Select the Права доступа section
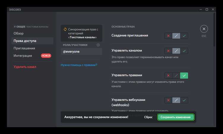223x134 pixels. (32, 41)
